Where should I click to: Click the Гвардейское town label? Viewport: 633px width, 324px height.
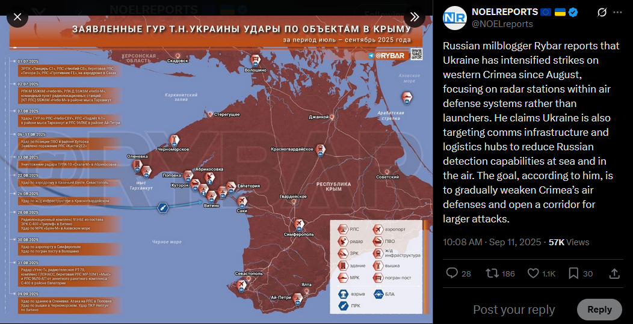coord(292,197)
